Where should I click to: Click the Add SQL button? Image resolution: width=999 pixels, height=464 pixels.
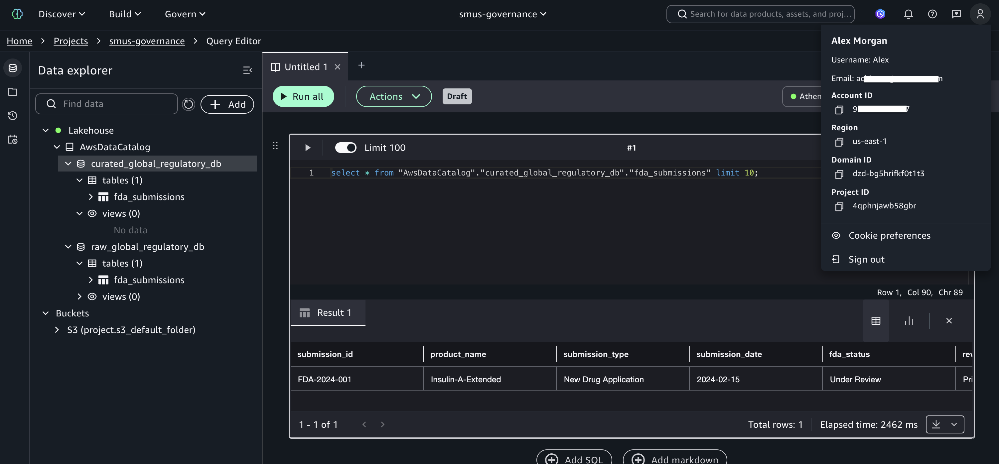point(574,457)
